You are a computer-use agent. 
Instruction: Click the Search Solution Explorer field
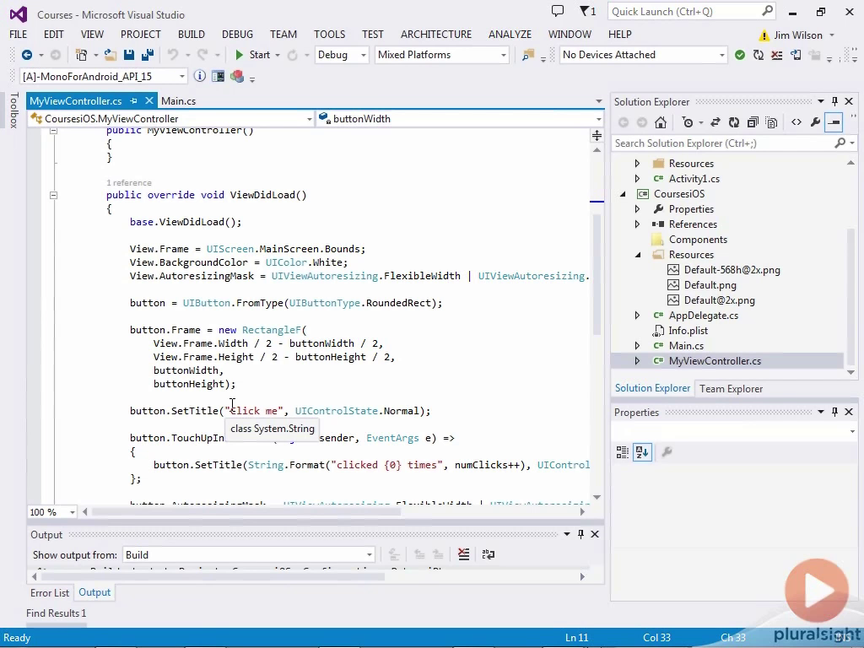click(x=734, y=143)
